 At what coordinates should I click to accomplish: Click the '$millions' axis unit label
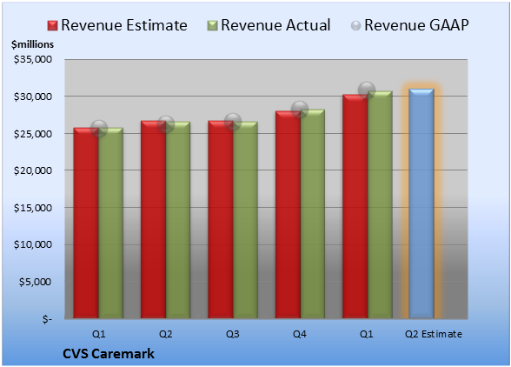coord(32,44)
